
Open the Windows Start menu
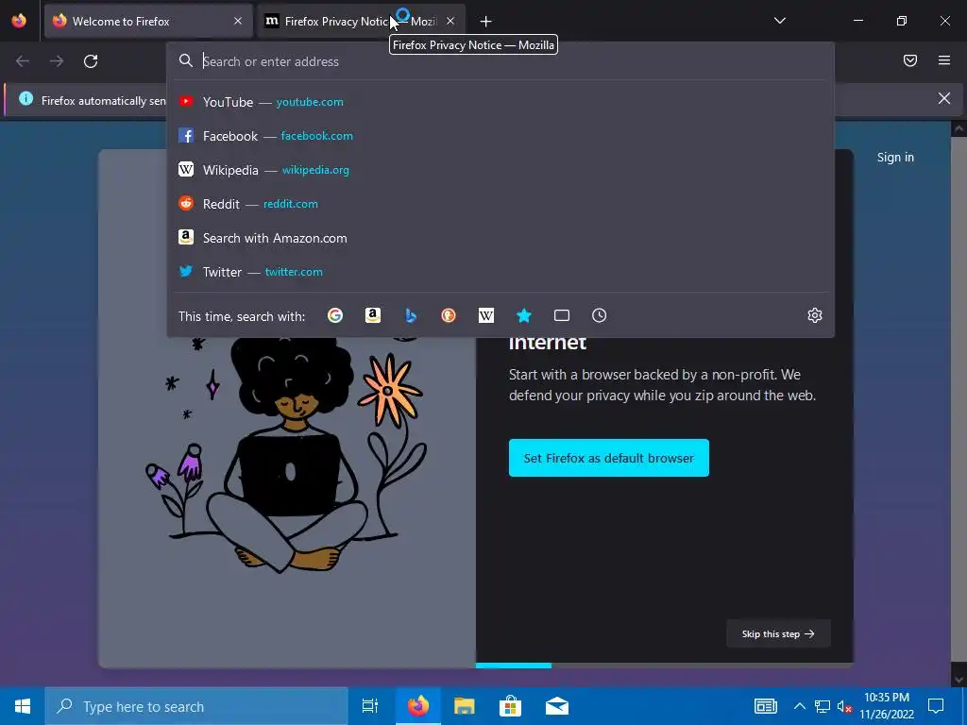[x=23, y=706]
